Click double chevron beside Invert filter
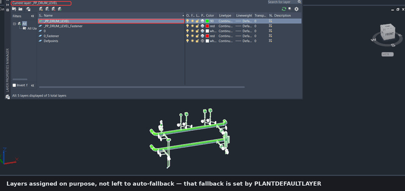The image size is (405, 191). (32, 85)
